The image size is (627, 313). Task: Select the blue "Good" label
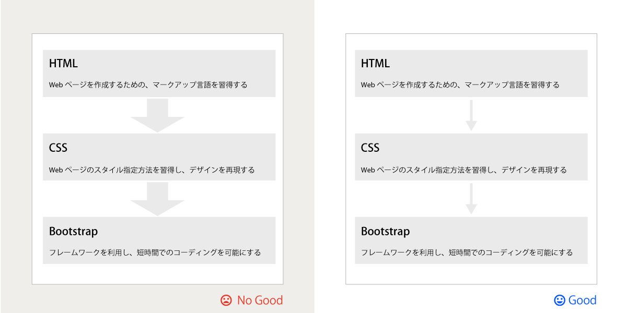583,300
